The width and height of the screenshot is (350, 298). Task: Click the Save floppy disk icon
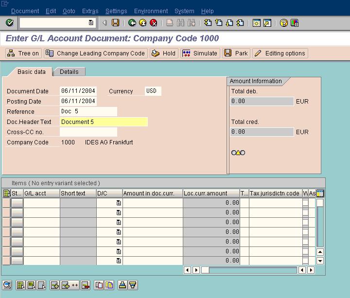tap(116, 23)
